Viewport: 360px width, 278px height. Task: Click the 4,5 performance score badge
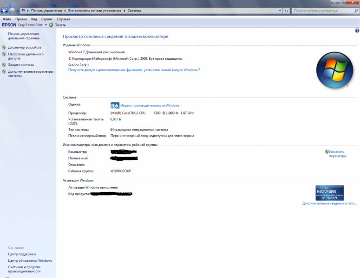(x=115, y=105)
